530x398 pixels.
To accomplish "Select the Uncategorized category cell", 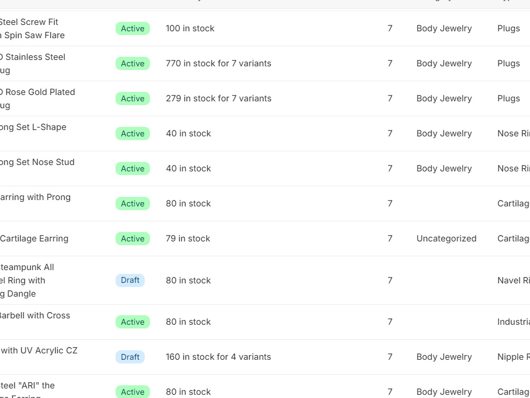I will 446,239.
